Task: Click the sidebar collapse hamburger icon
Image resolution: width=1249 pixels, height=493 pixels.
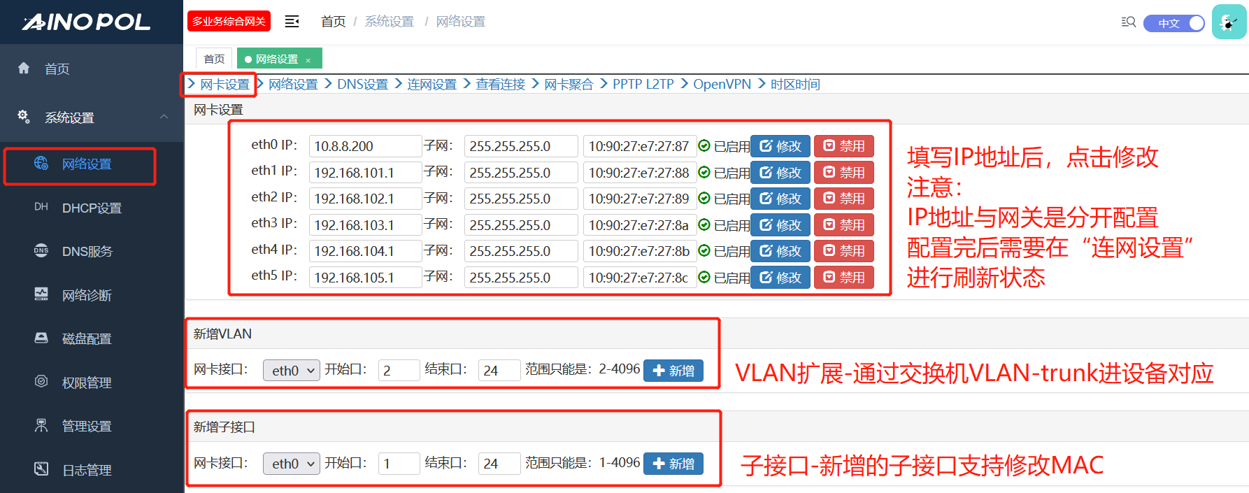Action: point(292,22)
